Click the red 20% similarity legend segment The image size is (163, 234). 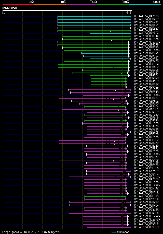click(18, 5)
